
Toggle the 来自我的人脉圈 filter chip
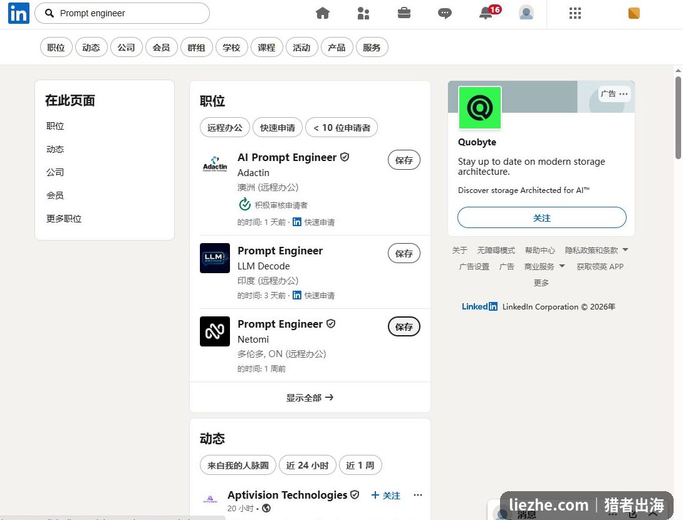[238, 465]
